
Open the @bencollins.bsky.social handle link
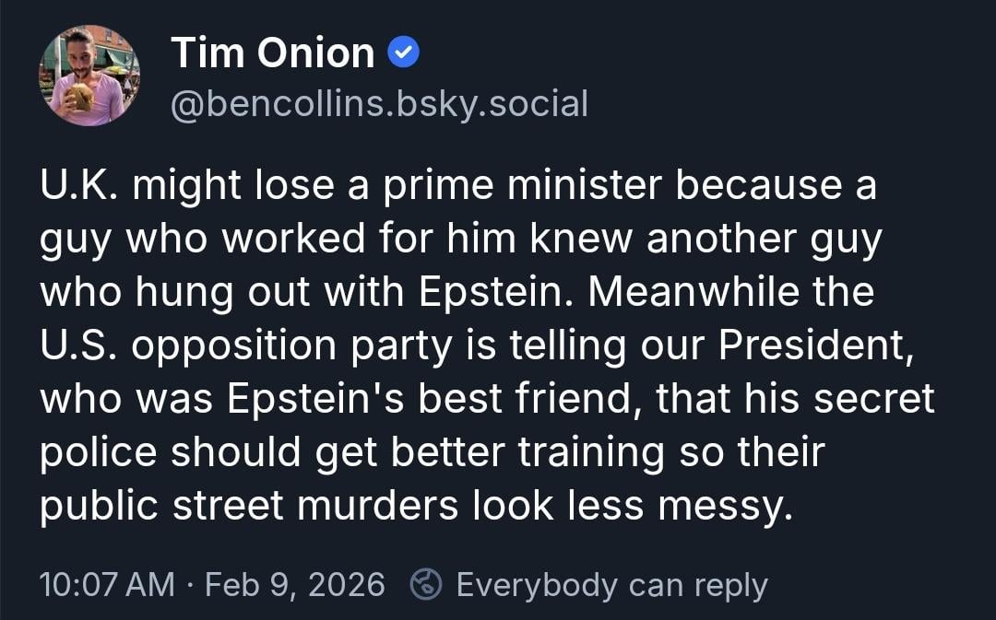click(379, 104)
